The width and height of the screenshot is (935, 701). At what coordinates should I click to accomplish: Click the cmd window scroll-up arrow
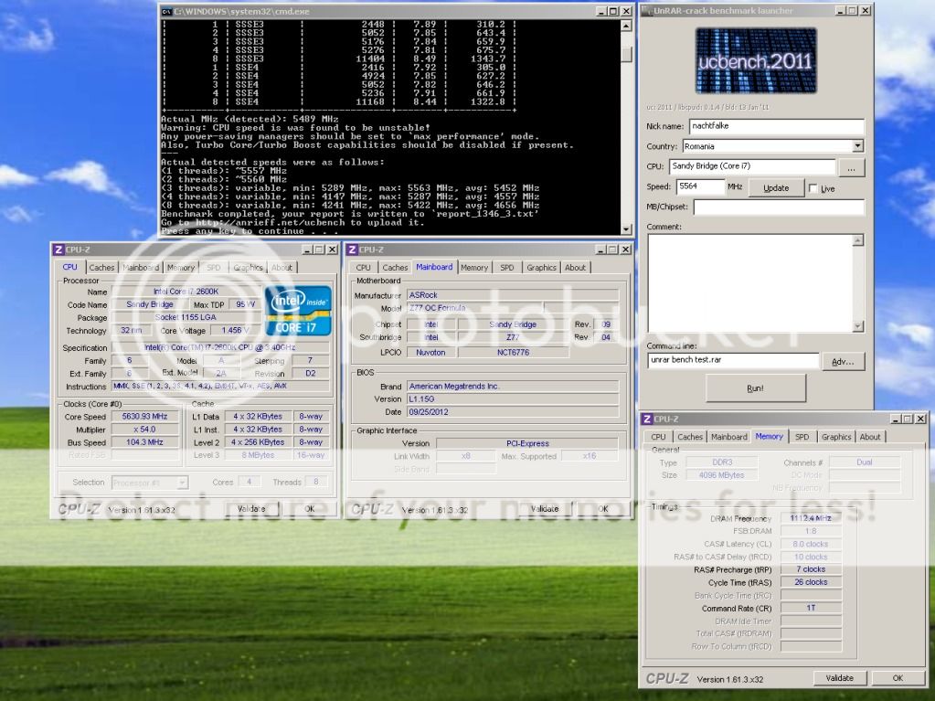click(x=625, y=26)
